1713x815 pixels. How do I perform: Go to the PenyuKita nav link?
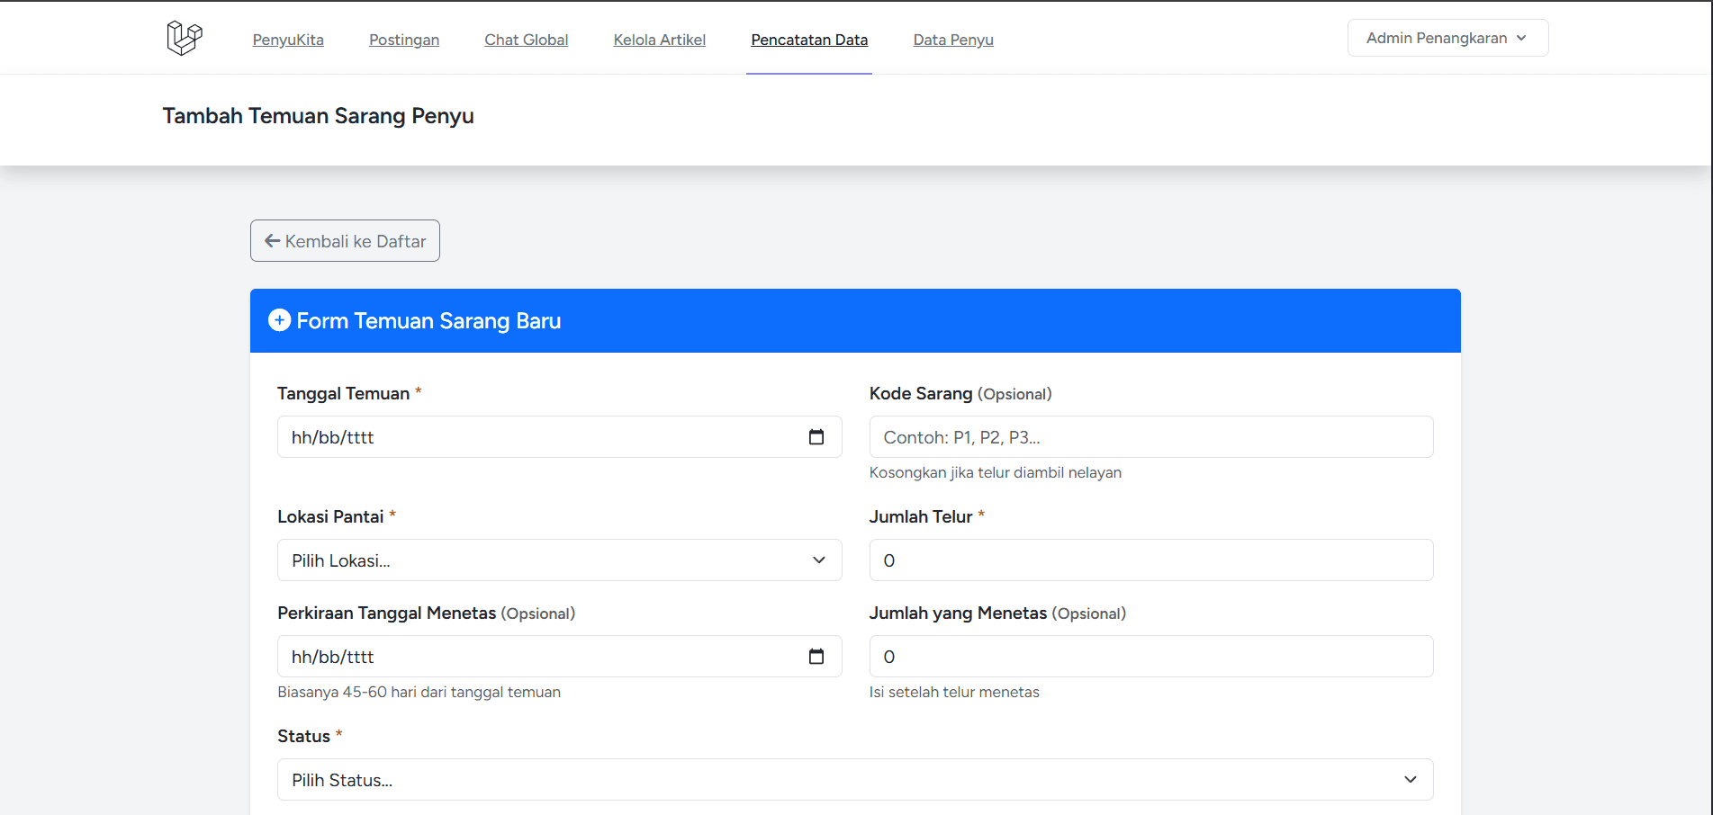[288, 40]
